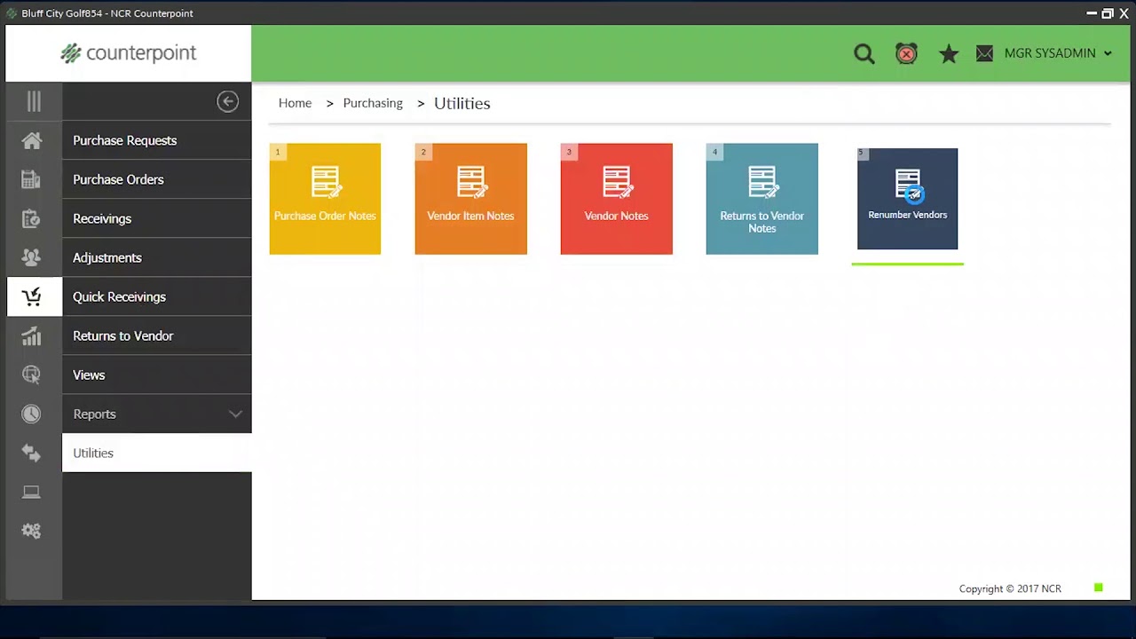The image size is (1136, 639).
Task: Expand the Reports submenu chevron
Action: coord(235,414)
